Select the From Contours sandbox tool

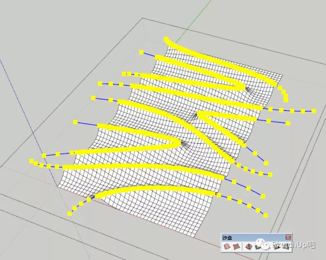click(227, 246)
